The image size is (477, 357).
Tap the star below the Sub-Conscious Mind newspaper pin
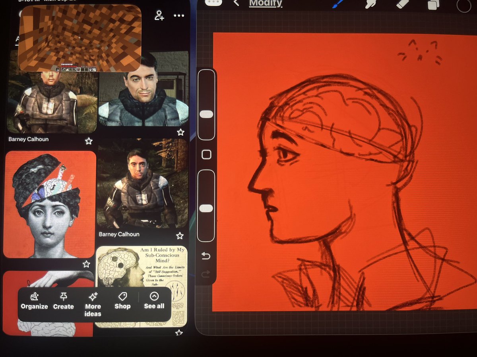179,332
